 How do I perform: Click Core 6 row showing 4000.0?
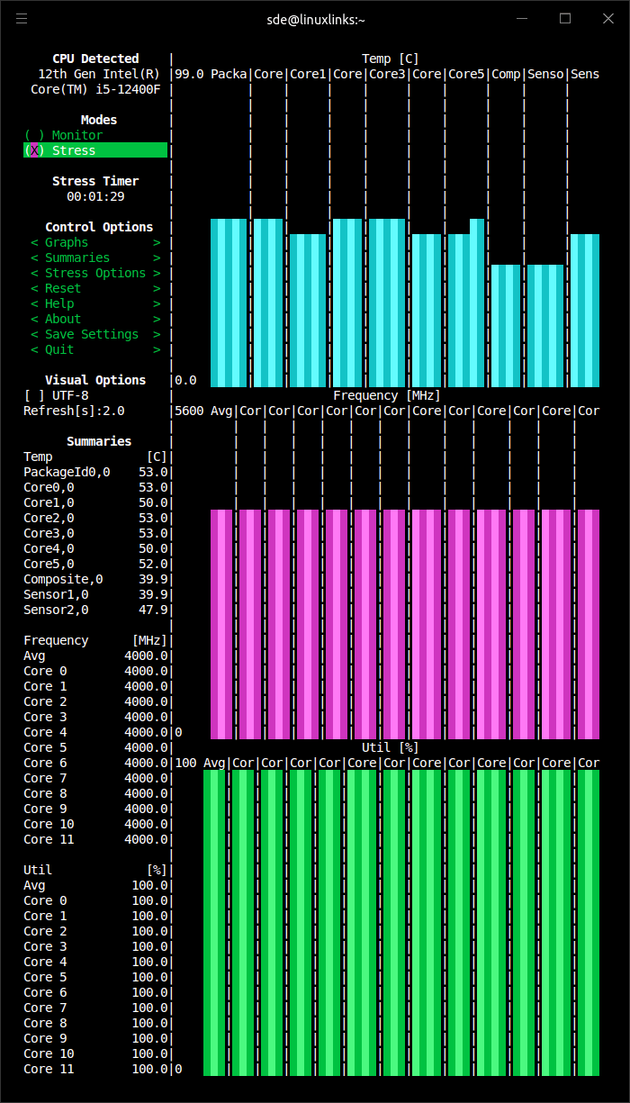(95, 763)
